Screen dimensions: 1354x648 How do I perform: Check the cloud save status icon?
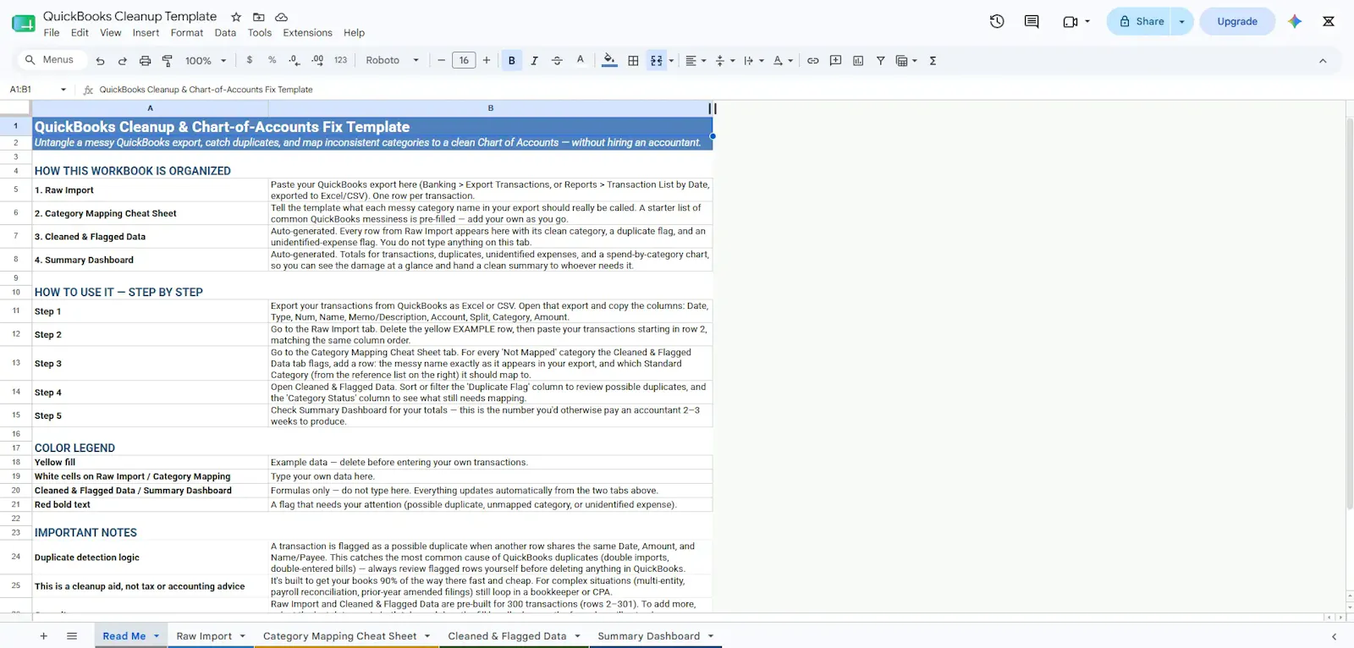[282, 17]
